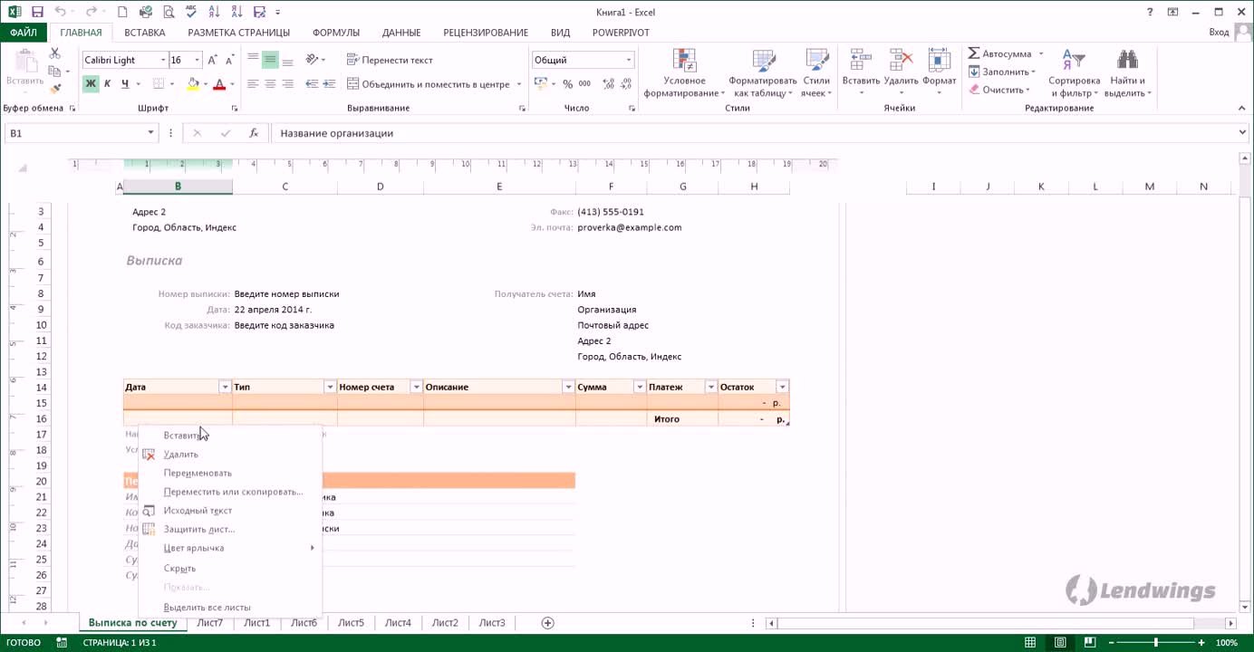Apply the thousands separator (000) format

[x=585, y=84]
